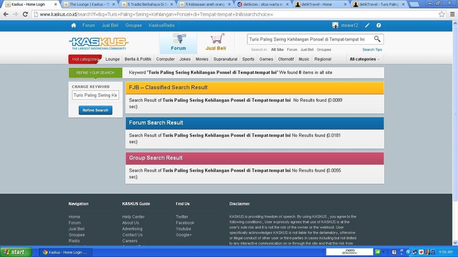Open the Advertising footer link
Image resolution: width=458 pixels, height=257 pixels.
(x=132, y=229)
